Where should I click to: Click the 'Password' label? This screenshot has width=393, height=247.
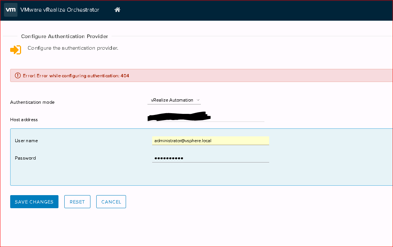click(25, 158)
